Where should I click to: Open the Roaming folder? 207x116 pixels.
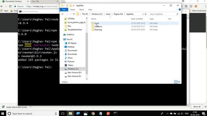(98, 30)
